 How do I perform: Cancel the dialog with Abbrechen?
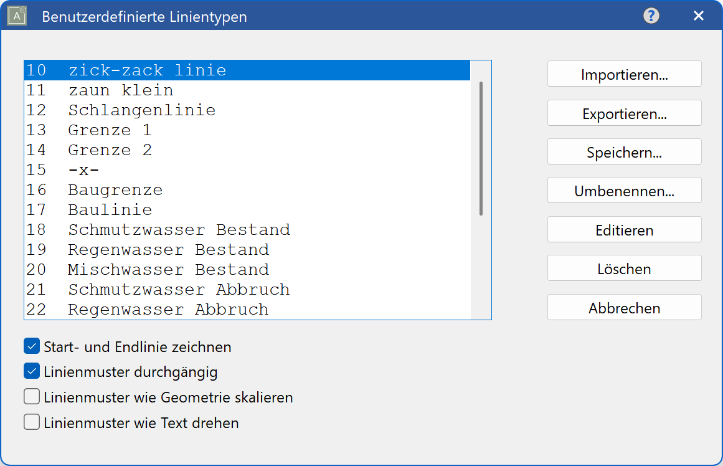624,307
